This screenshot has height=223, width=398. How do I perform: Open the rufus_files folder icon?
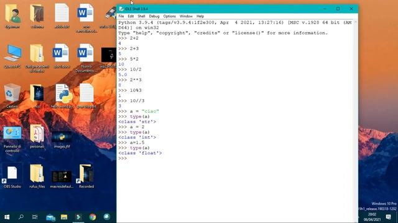click(37, 177)
